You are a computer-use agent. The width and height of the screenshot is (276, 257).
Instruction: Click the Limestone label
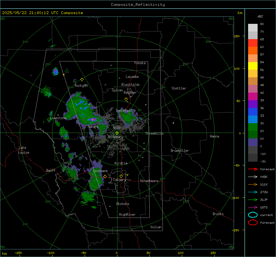58,118
